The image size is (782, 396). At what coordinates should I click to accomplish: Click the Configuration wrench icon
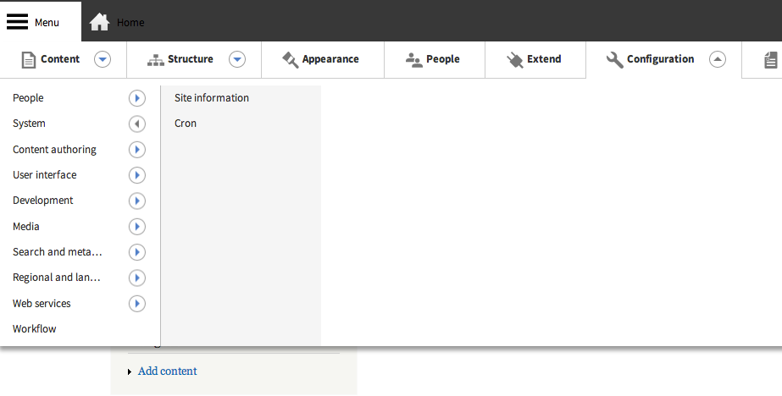click(614, 60)
